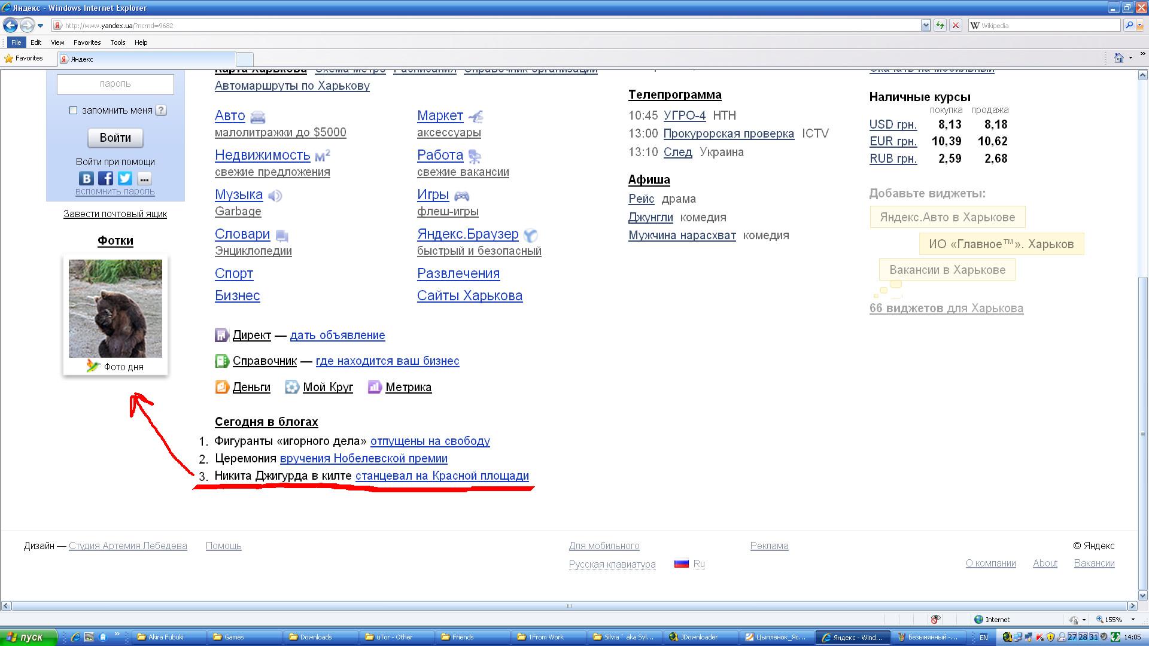Go back with the browser Back arrow
Screen dimensions: 1149x646
(10, 25)
